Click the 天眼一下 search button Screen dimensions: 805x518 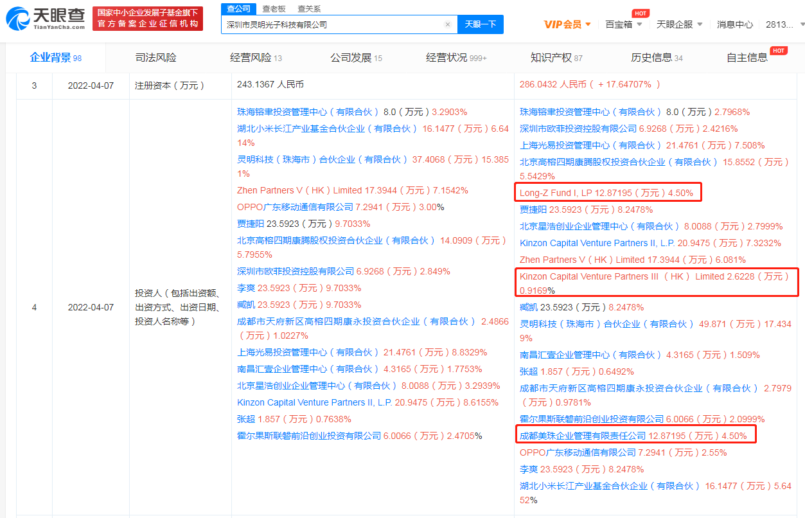[x=481, y=24]
